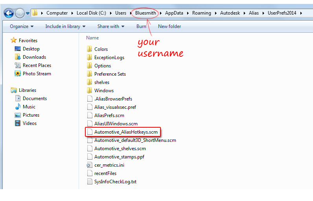Click the Options folder icon

coord(89,65)
